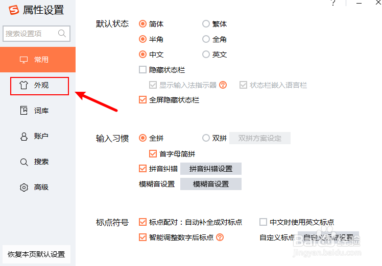Open help icon next to 智能调整数字后标点
Screen dimensions: 382x266
220,237
